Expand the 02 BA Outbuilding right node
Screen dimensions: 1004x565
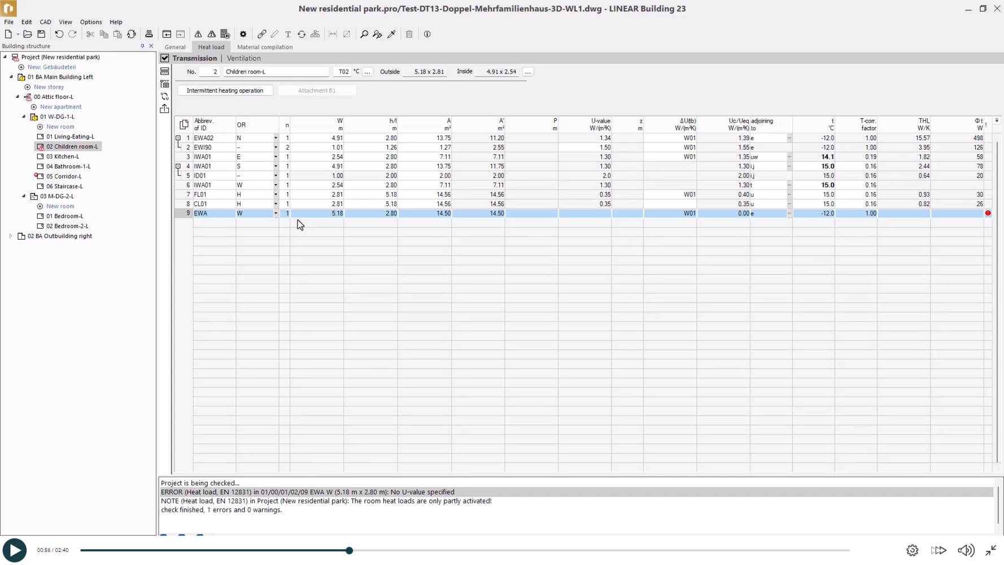point(11,236)
